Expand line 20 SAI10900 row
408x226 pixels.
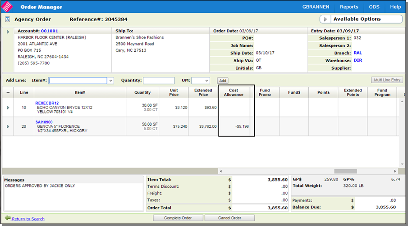[x=8, y=127]
